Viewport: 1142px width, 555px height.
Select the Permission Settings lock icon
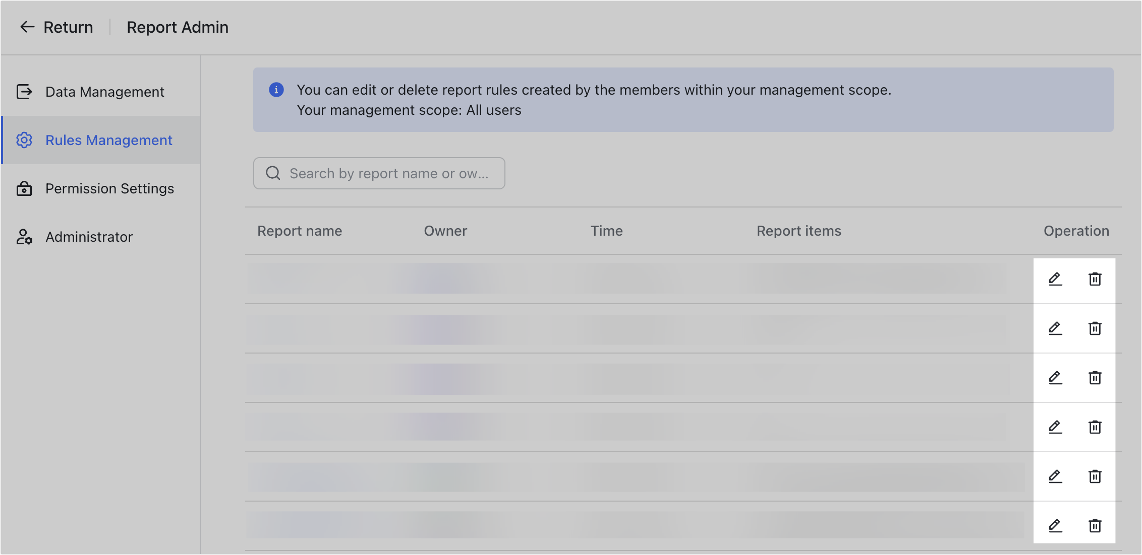pyautogui.click(x=24, y=189)
